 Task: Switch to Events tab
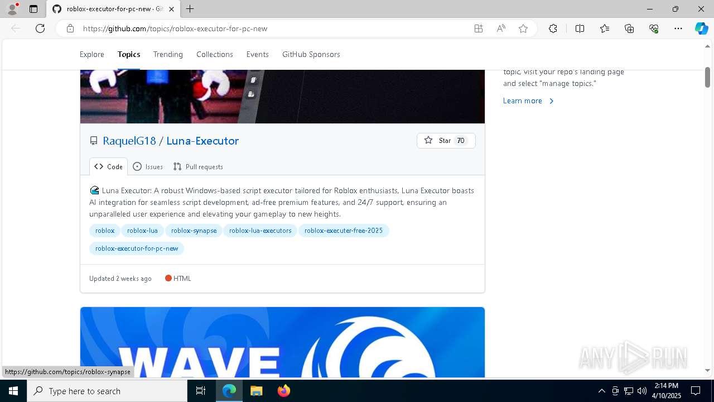[x=258, y=54]
